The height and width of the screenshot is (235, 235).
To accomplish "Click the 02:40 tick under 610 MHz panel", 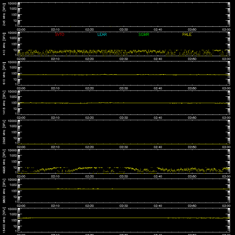I will [x=158, y=88].
